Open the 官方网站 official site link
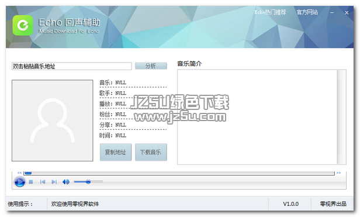This screenshot has height=217, width=360. coord(307,12)
